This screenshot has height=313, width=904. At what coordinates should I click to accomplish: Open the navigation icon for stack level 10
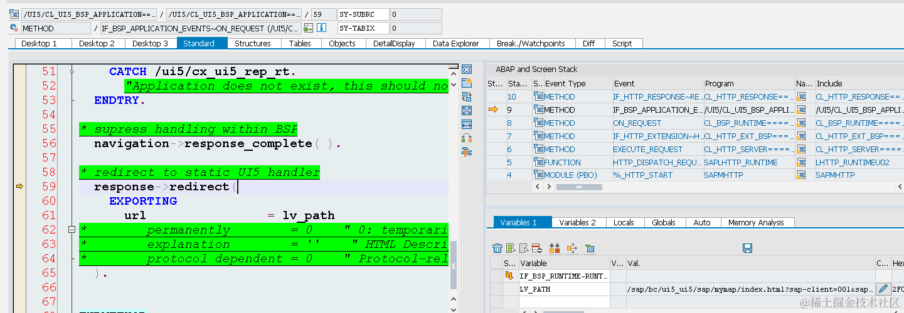click(802, 96)
